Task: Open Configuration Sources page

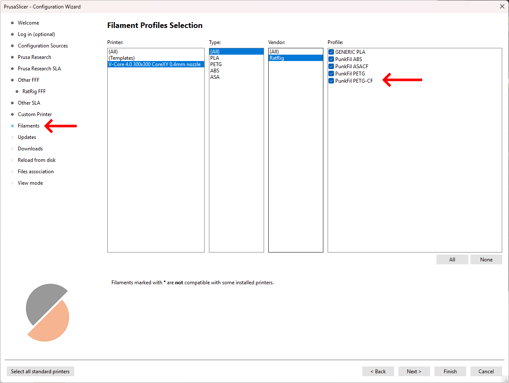Action: pos(43,46)
